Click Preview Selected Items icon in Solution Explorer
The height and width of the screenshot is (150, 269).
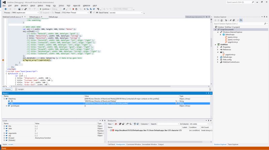tap(241, 20)
